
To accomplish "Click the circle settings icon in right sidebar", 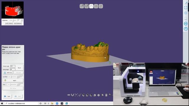I will click(x=186, y=13).
